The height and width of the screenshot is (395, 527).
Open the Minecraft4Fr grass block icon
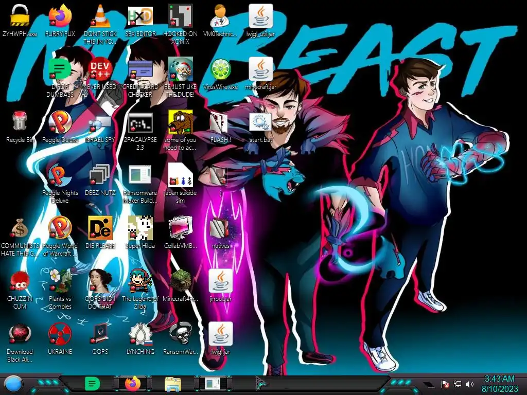tap(180, 281)
